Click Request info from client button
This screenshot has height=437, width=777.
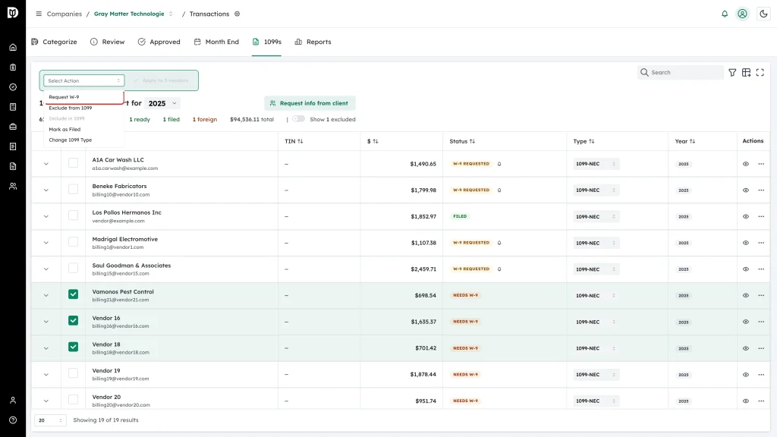310,103
